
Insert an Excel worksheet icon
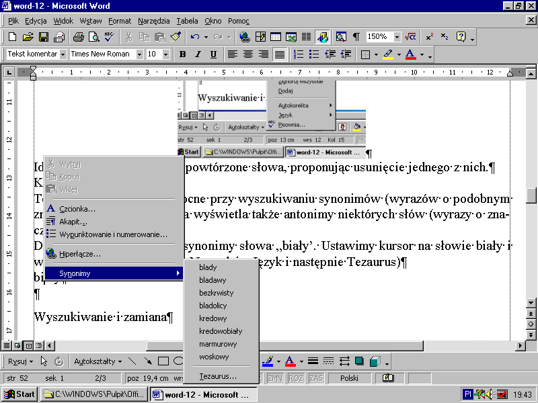(291, 37)
